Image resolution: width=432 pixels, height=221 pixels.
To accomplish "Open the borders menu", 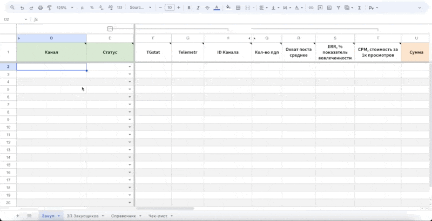I will tap(238, 8).
